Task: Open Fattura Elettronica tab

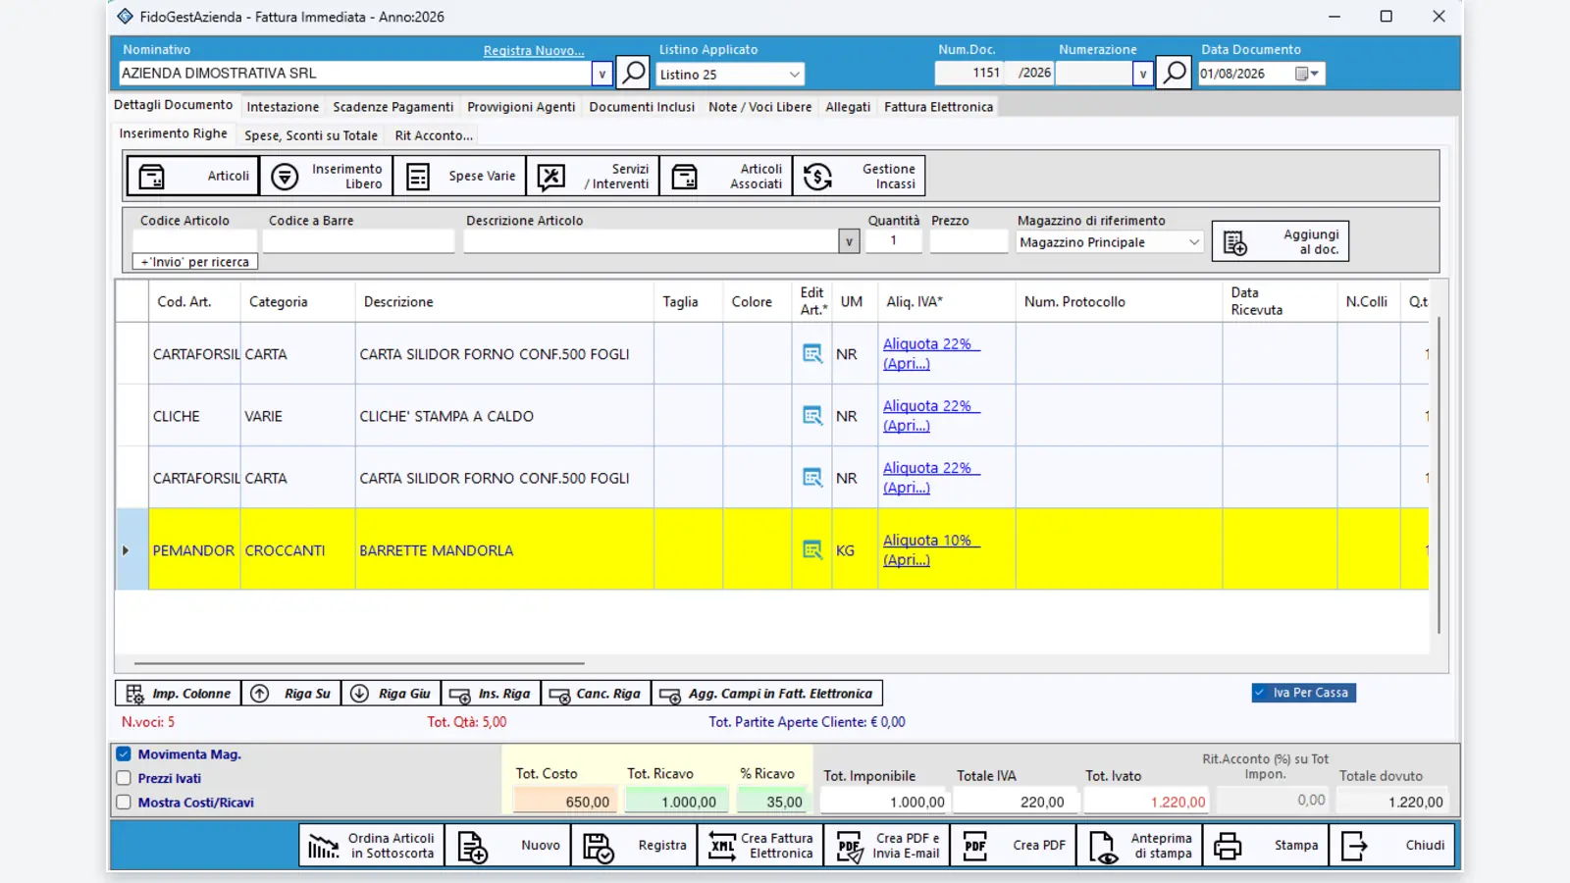Action: click(x=938, y=107)
